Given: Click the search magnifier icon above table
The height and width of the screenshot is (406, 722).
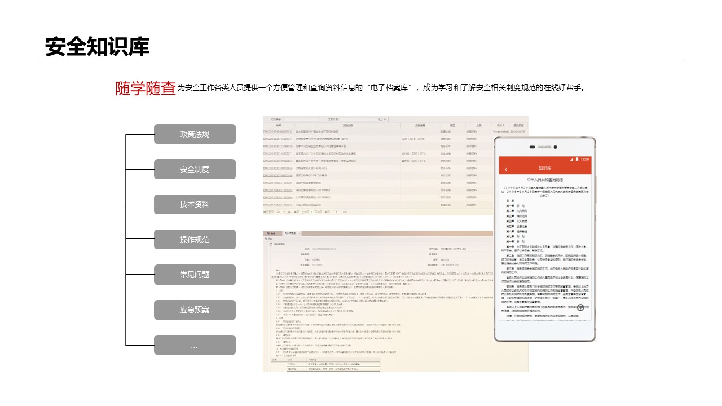Looking at the screenshot, I should point(379,120).
